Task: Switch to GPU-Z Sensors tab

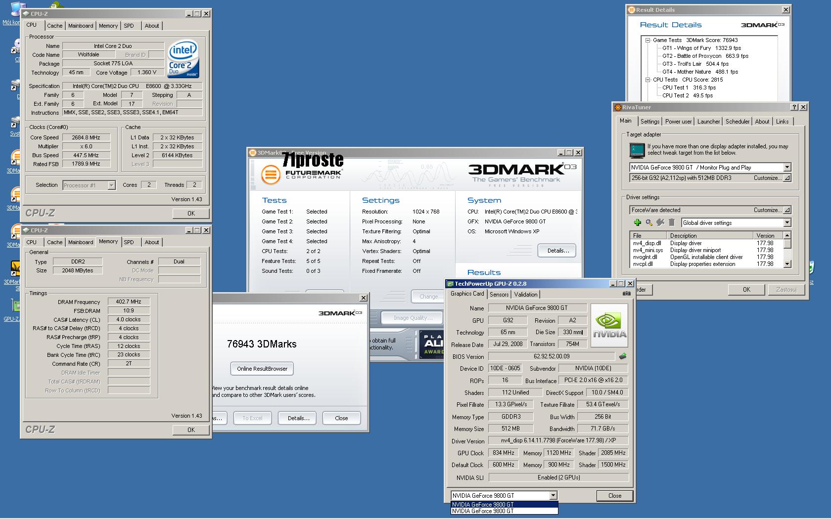Action: 499,295
